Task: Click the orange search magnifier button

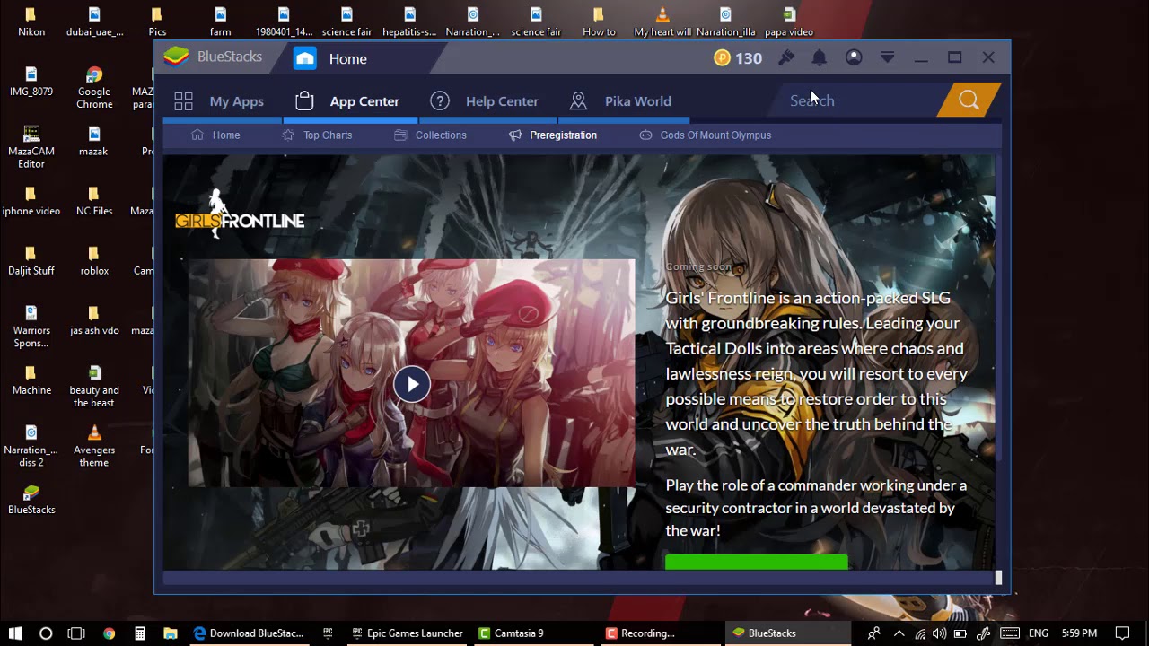Action: pos(969,100)
